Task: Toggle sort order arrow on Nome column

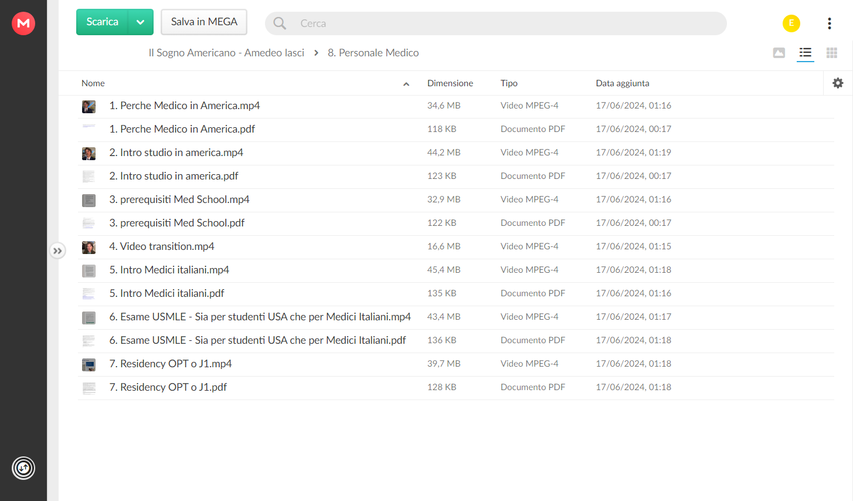Action: (406, 84)
